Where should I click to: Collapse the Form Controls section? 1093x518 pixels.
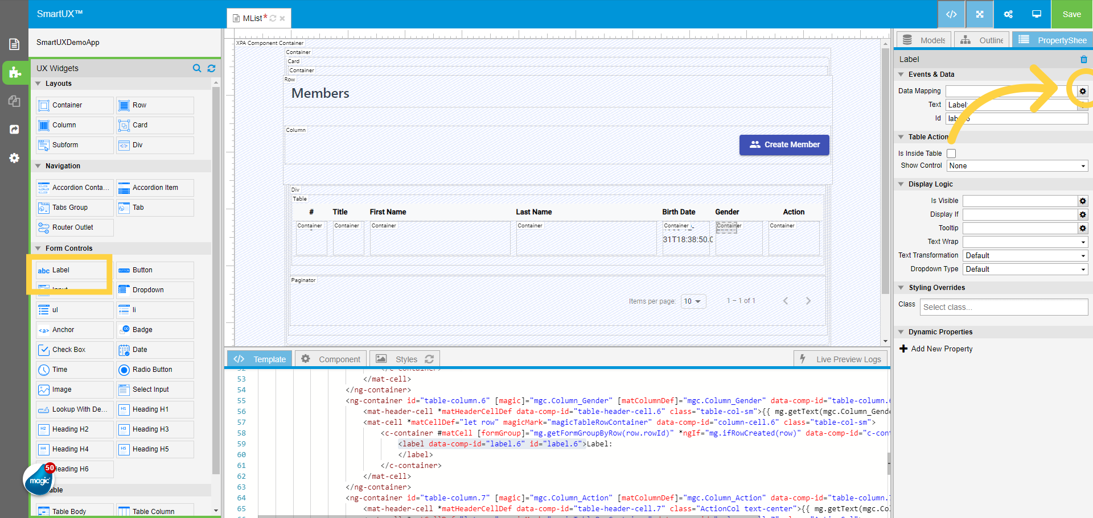[38, 248]
